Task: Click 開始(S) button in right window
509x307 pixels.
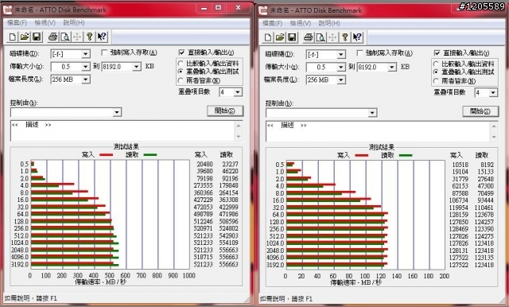Action: (x=480, y=111)
